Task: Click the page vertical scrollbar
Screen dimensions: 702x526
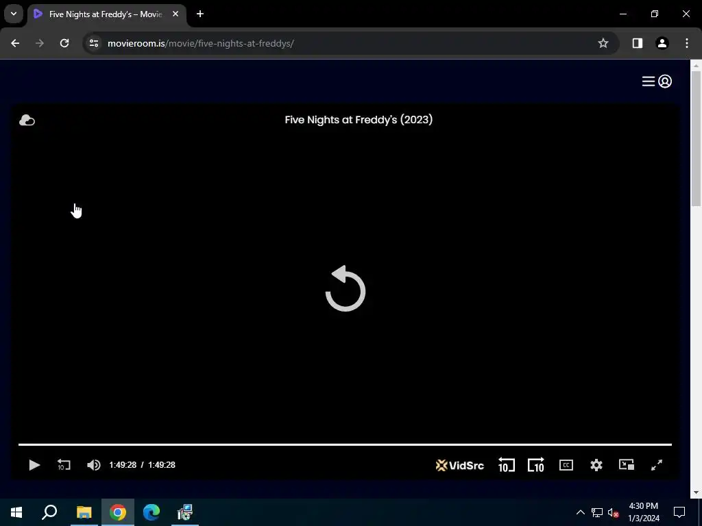Action: pos(697,138)
